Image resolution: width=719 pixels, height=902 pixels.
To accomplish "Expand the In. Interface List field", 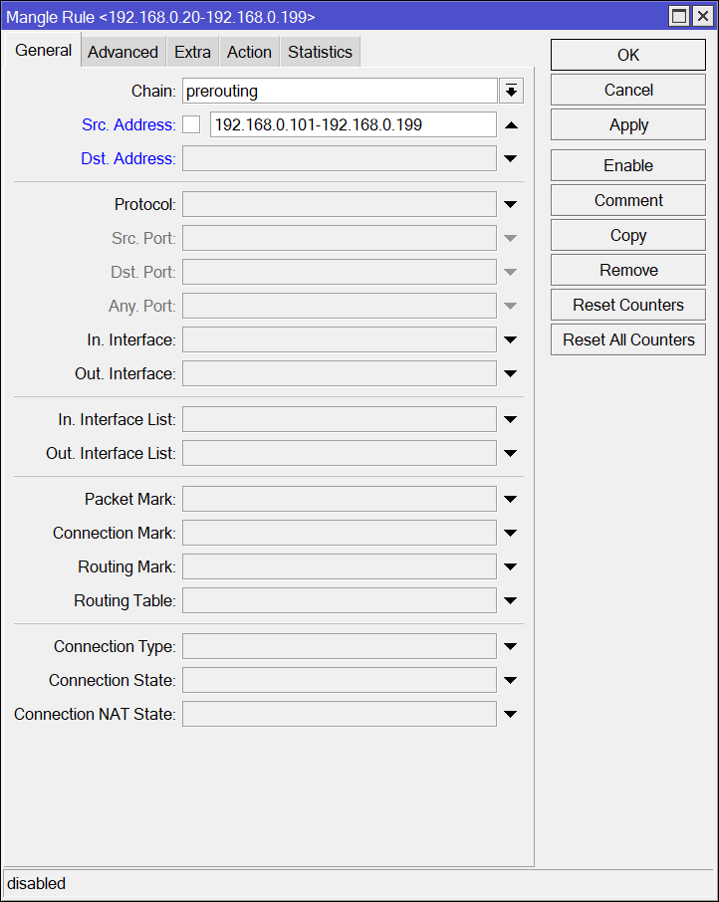I will coord(511,420).
